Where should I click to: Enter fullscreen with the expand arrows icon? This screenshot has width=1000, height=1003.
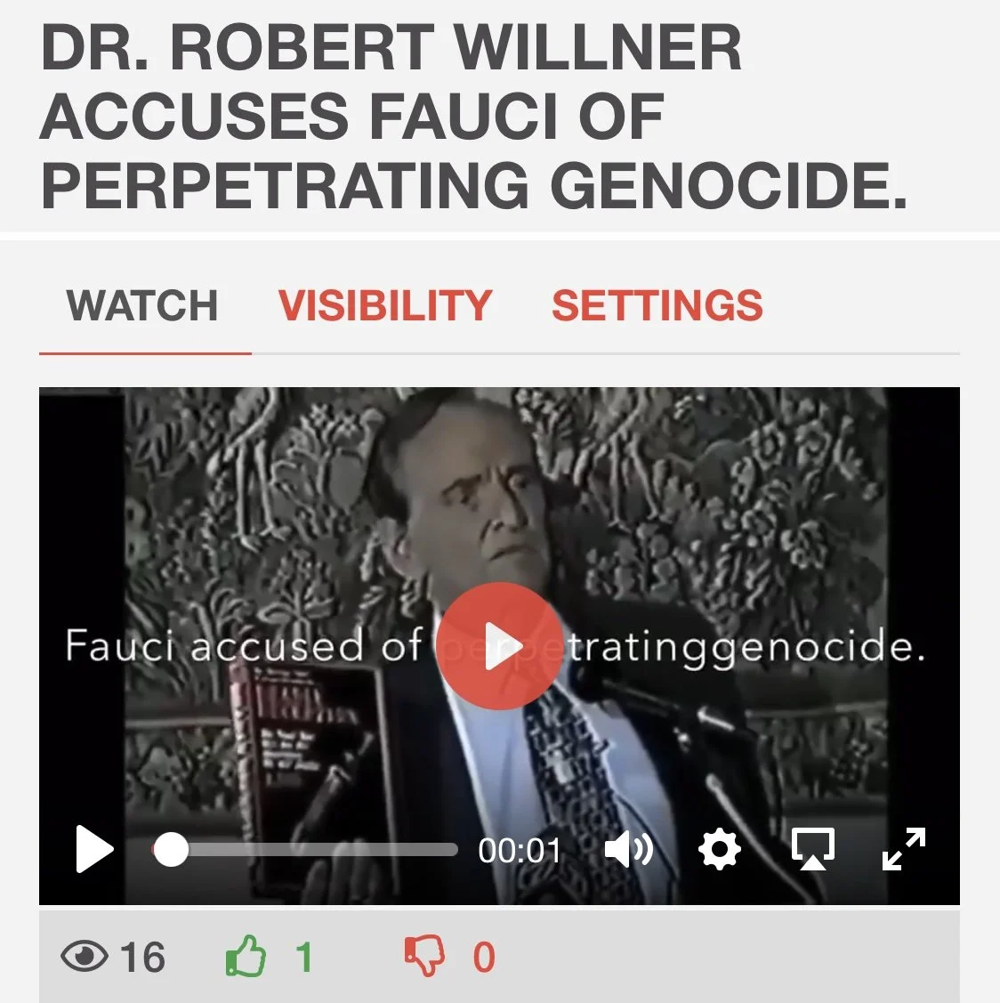(903, 849)
